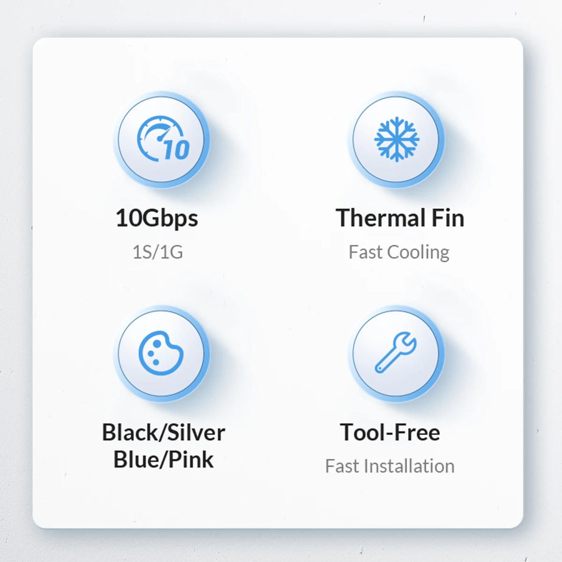The height and width of the screenshot is (562, 562).
Task: Select the 10Gbps heading
Action: (x=157, y=219)
